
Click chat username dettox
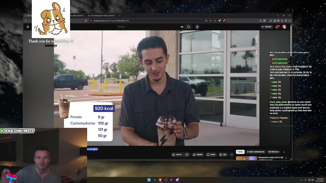coord(275,122)
